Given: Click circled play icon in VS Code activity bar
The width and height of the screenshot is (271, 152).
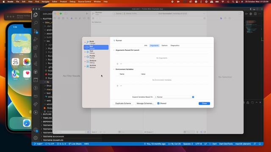Looking at the screenshot, I should click(36, 112).
